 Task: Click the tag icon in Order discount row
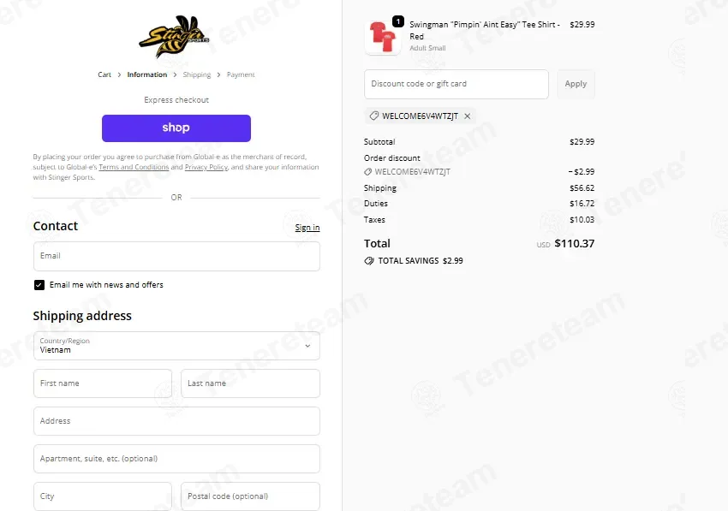click(x=367, y=172)
